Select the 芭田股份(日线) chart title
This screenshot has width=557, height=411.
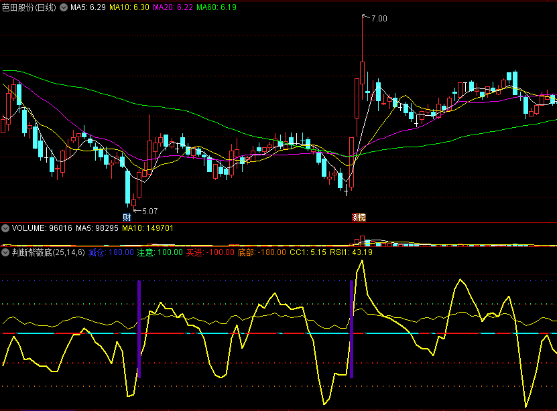coord(29,7)
